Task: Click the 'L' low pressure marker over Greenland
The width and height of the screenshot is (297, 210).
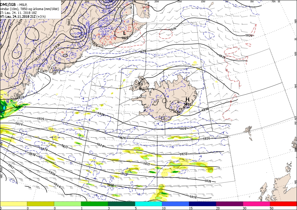Action: click(x=124, y=33)
